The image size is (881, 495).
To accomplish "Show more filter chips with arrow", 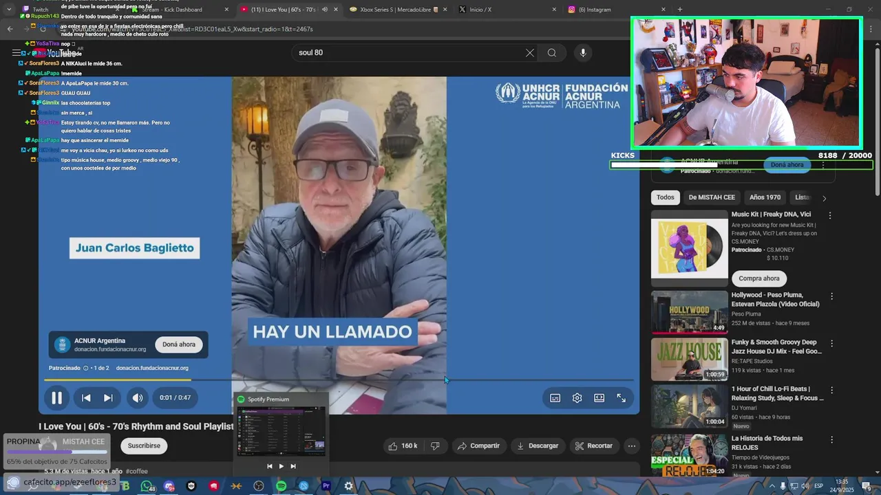I will 824,198.
